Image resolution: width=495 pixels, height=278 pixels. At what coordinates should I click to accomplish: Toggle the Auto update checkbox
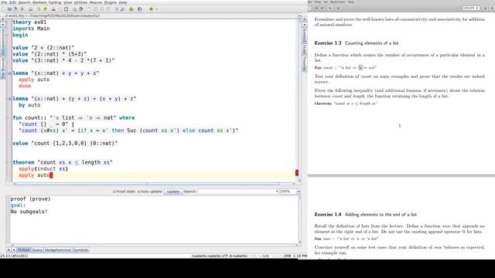click(x=138, y=192)
